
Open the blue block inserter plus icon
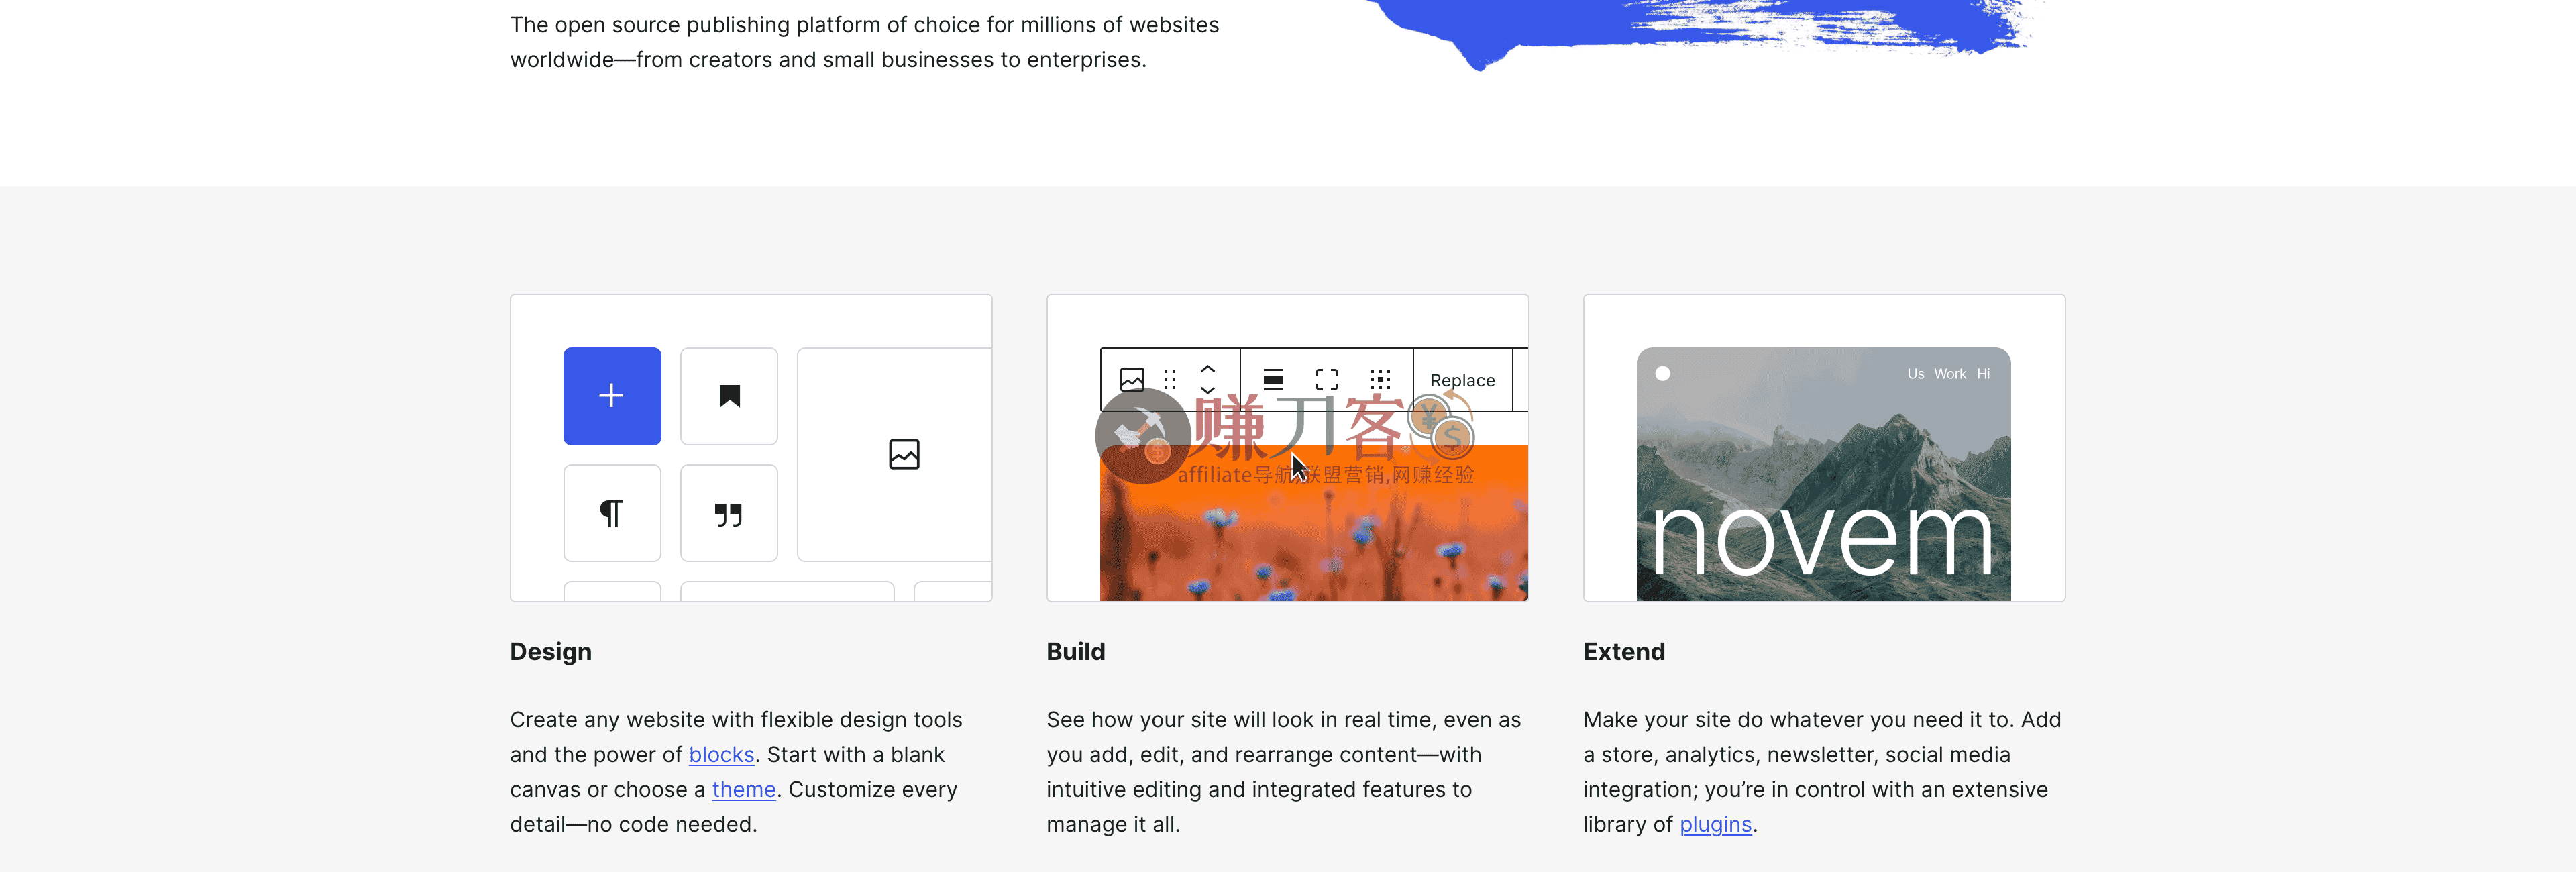[611, 396]
